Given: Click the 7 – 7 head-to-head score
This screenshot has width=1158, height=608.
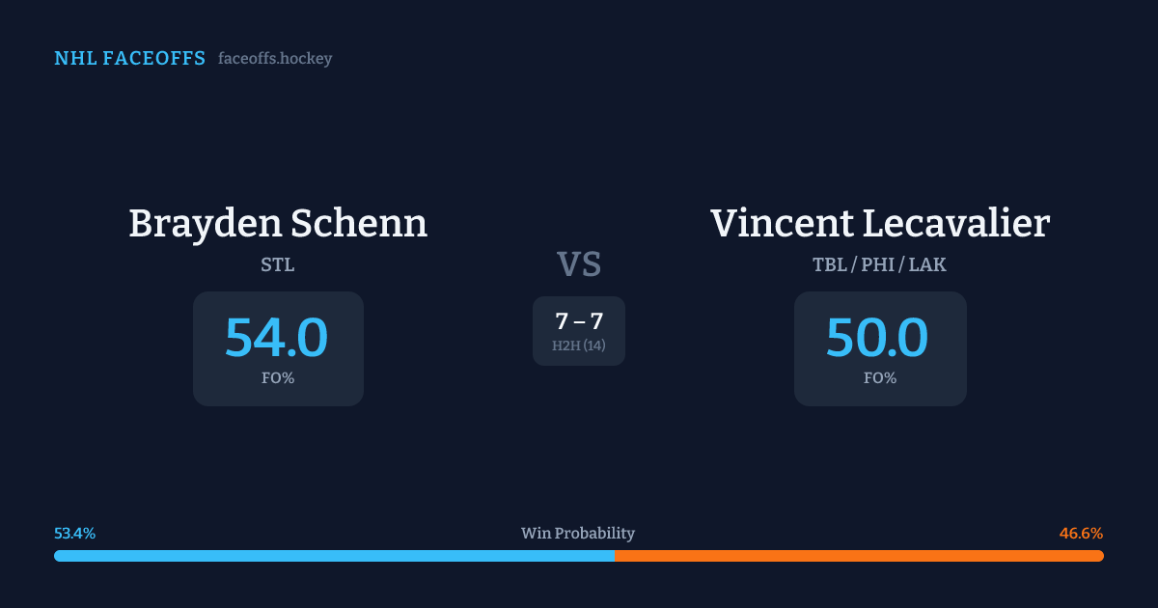Looking at the screenshot, I should [x=579, y=321].
